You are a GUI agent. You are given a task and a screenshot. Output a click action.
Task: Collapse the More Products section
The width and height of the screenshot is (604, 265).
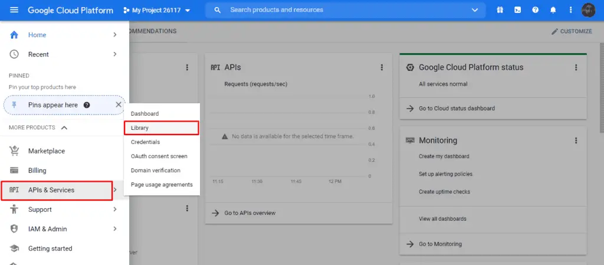tap(64, 127)
